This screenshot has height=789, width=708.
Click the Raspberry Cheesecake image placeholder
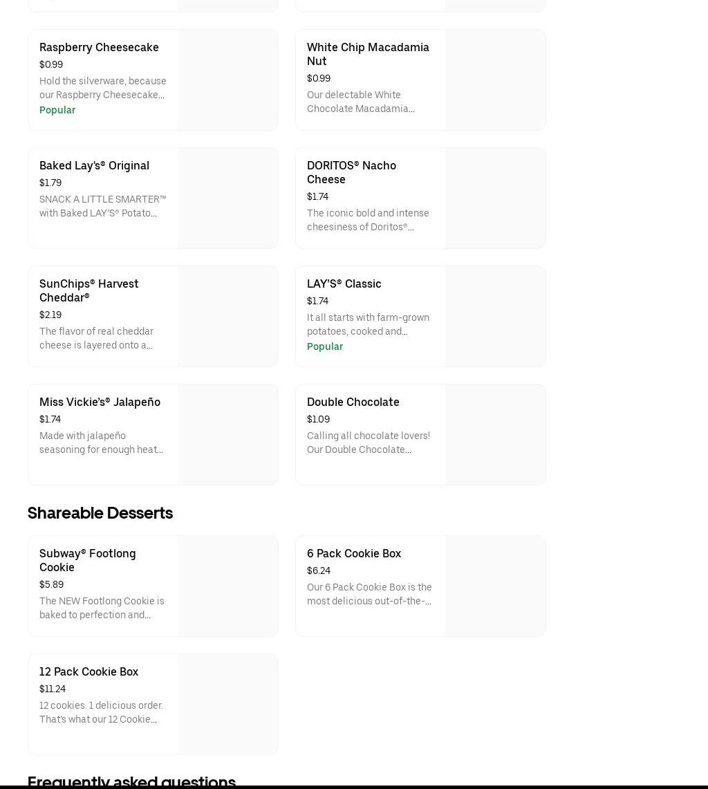[227, 80]
